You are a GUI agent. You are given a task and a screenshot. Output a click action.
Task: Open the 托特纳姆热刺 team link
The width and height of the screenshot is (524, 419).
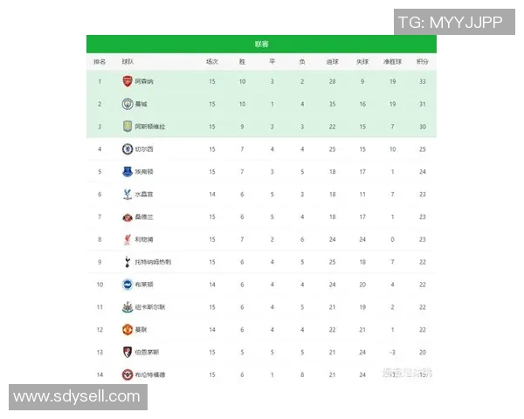click(x=153, y=262)
